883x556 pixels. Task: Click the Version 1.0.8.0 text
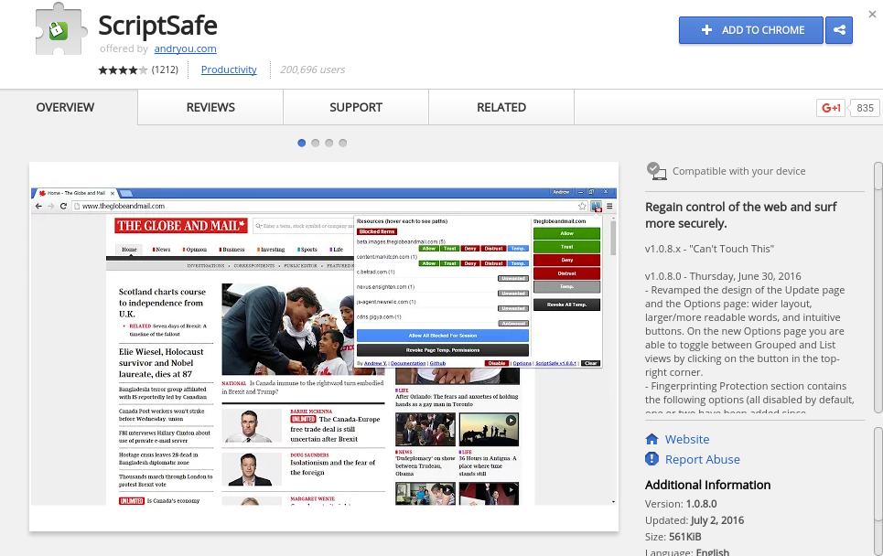point(681,504)
